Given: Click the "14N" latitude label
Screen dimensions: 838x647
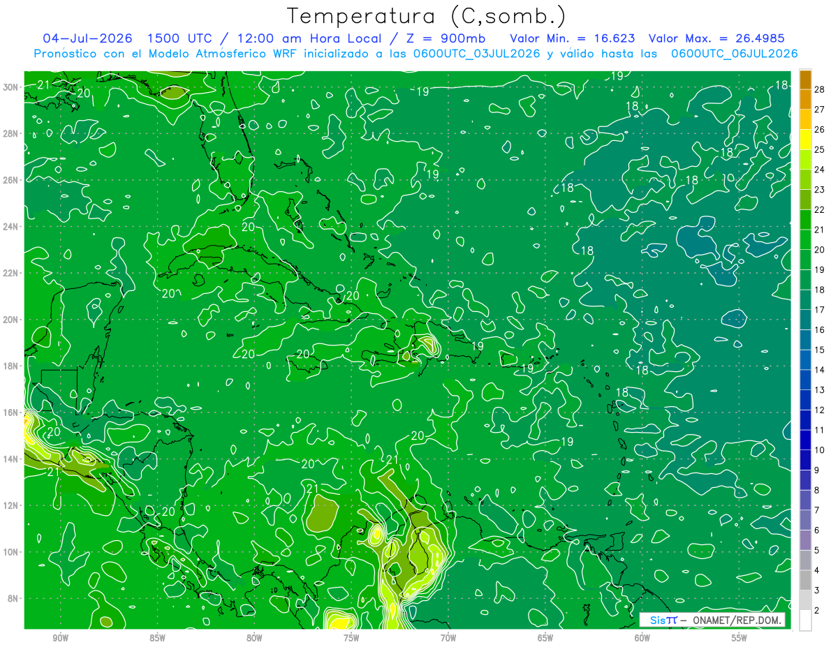Looking at the screenshot, I should [10, 459].
